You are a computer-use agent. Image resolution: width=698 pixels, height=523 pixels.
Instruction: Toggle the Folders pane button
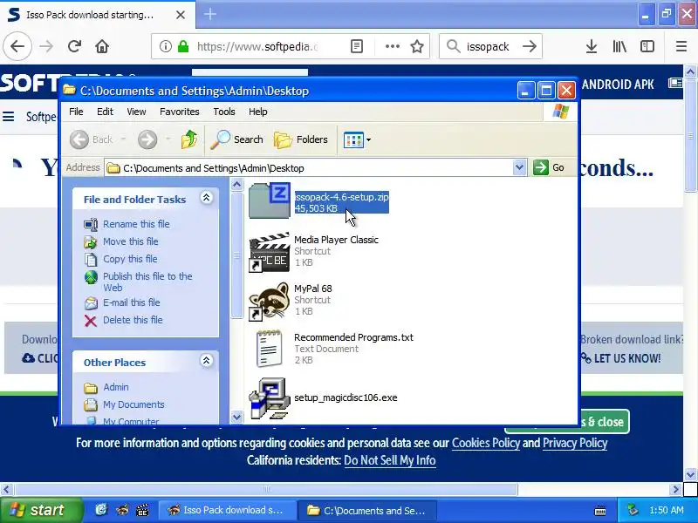tap(301, 139)
